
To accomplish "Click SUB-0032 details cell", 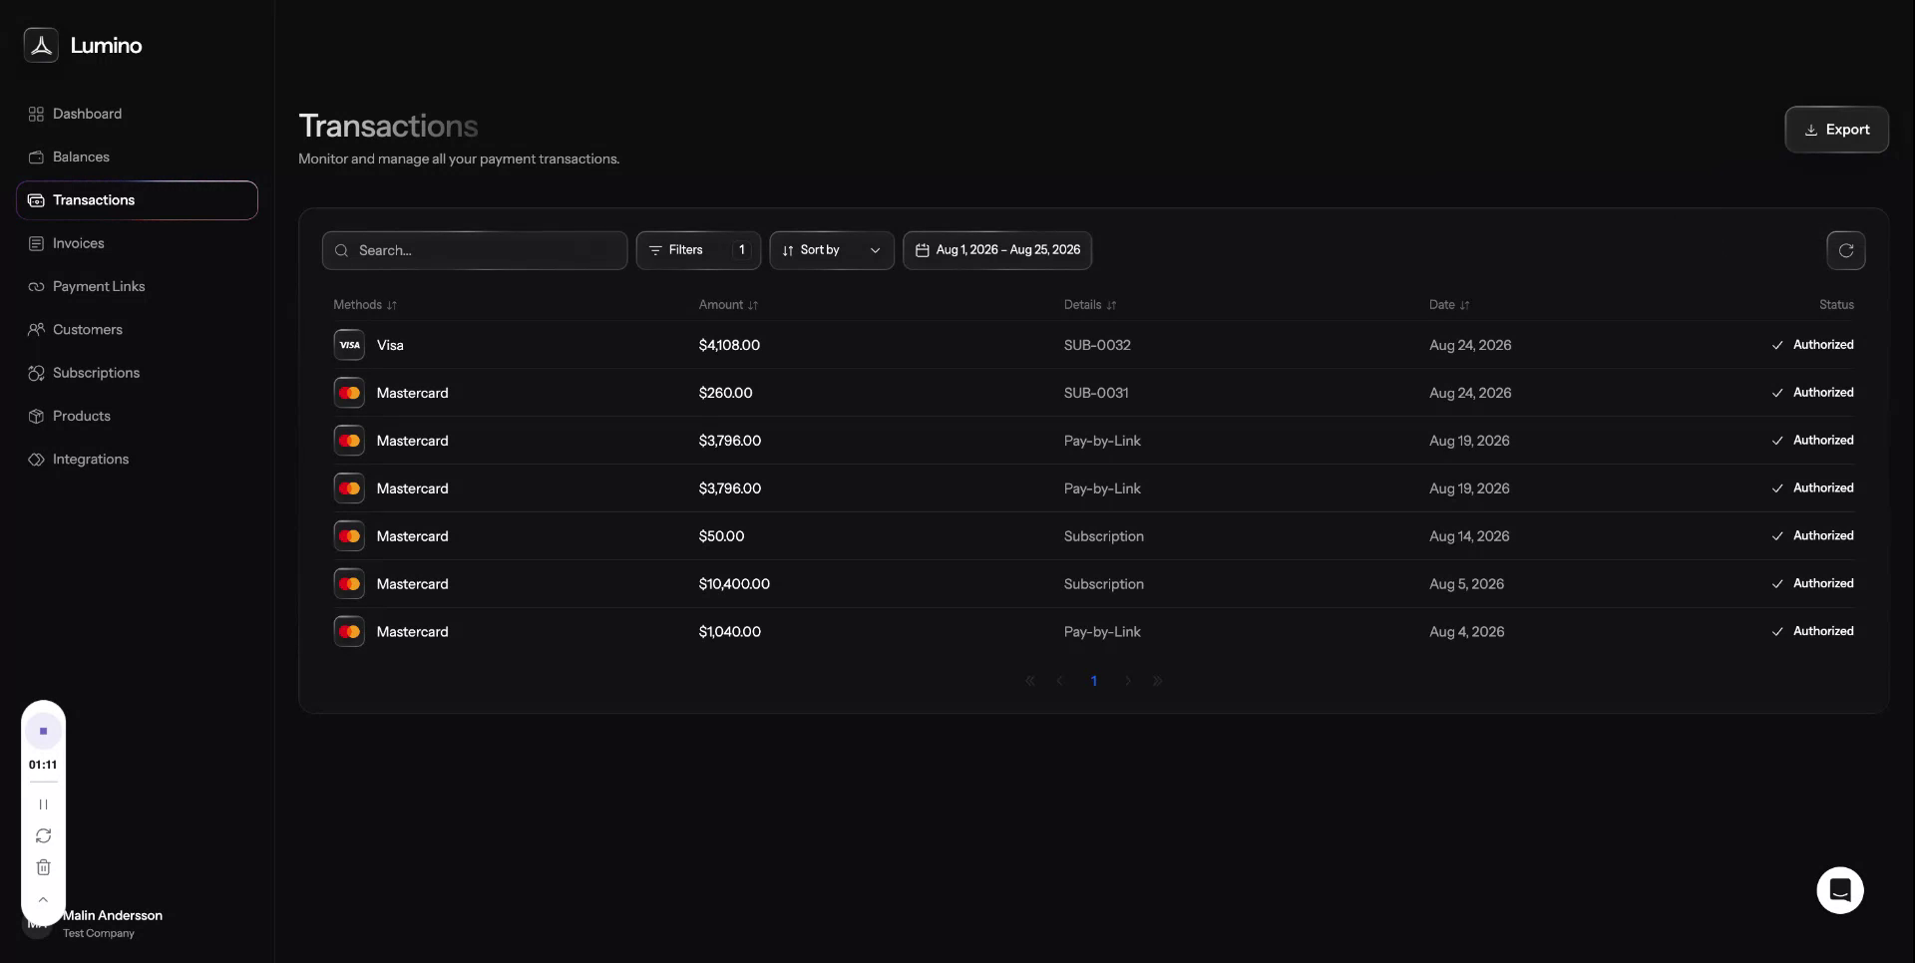I will (x=1097, y=345).
